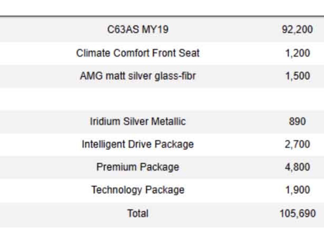Click the empty price cell above 890
Screen dimensions: 324x243
click(297, 99)
